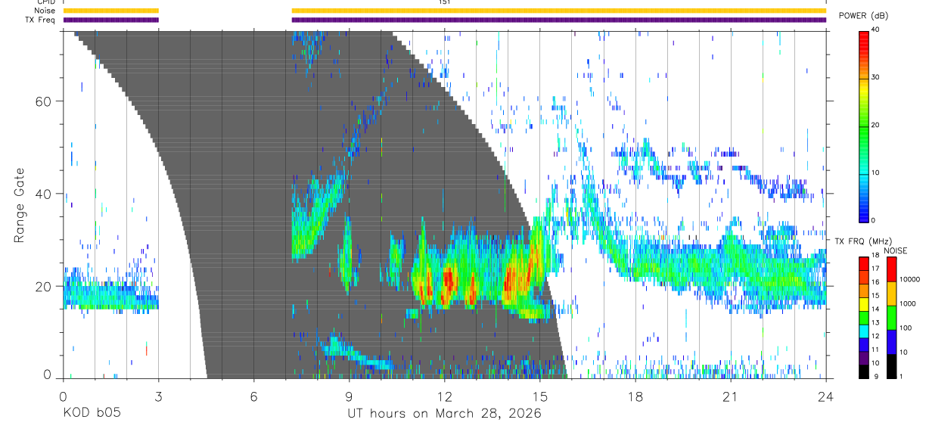
Task: Click the '24' tick on the UT hours axis
Action: click(825, 396)
